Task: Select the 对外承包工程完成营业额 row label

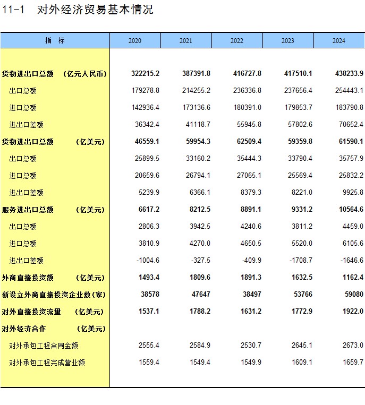Action: 47,363
